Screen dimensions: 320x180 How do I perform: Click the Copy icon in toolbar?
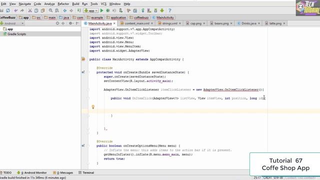[36, 10]
